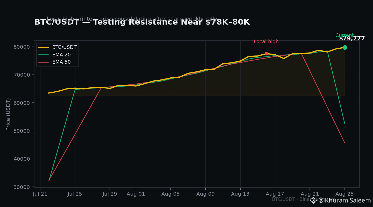The height and width of the screenshot is (207, 373).
Task: Select the EMA 50 legend entry
Action: [54, 62]
